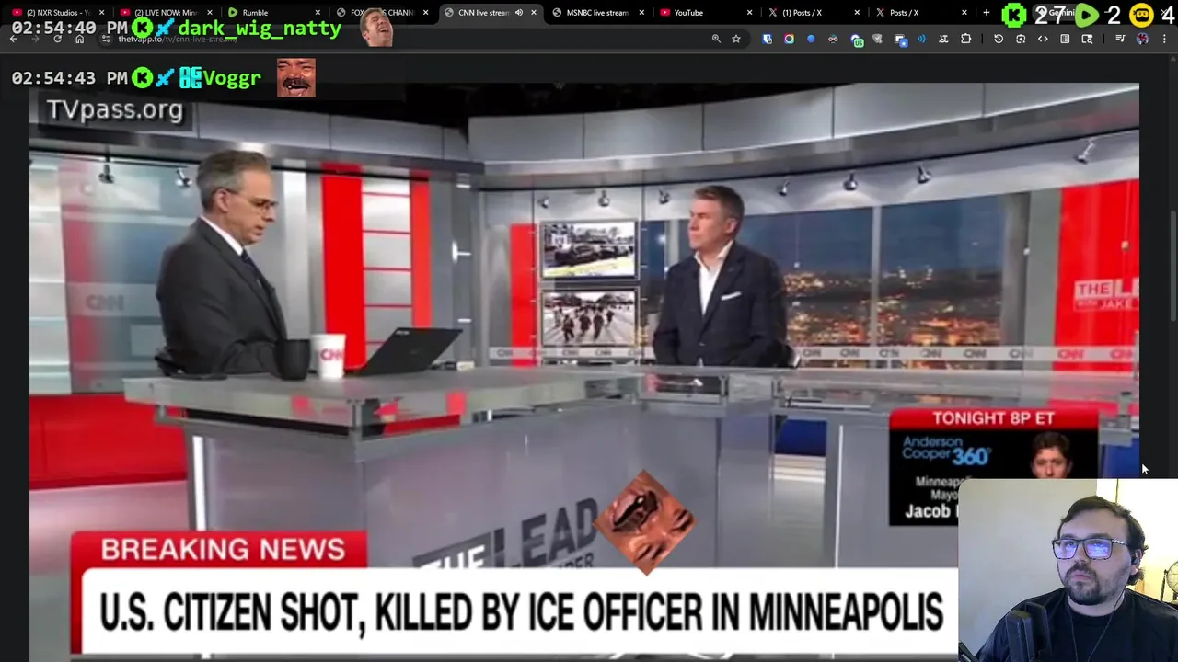Open the US-badged VPN extension

click(x=856, y=40)
